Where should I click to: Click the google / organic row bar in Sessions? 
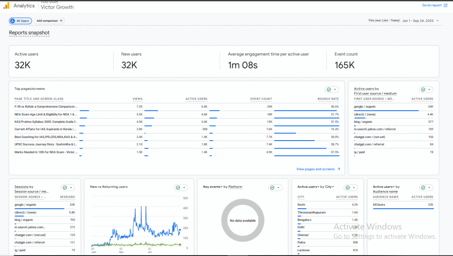pos(39,208)
